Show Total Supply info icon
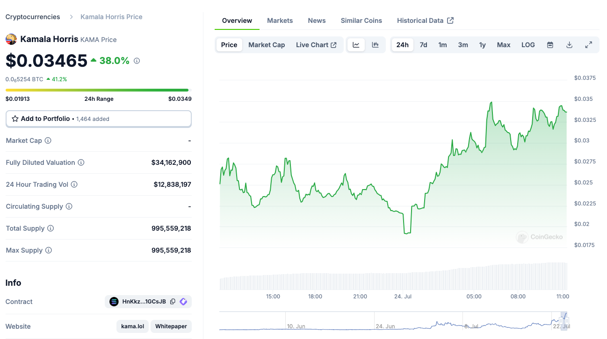The image size is (607, 339). 51,228
